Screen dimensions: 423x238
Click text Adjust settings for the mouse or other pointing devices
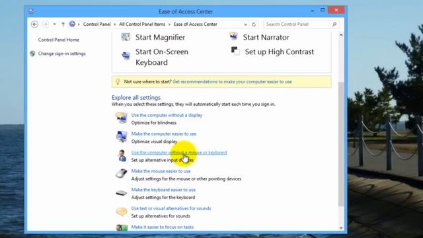[186, 178]
